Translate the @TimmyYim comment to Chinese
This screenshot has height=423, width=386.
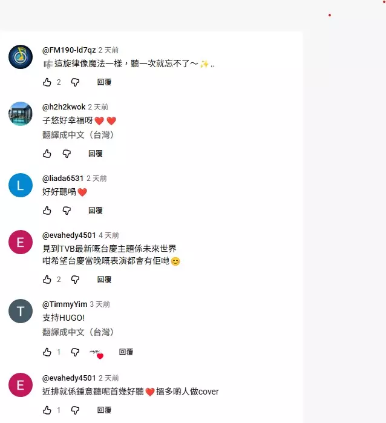click(x=78, y=332)
